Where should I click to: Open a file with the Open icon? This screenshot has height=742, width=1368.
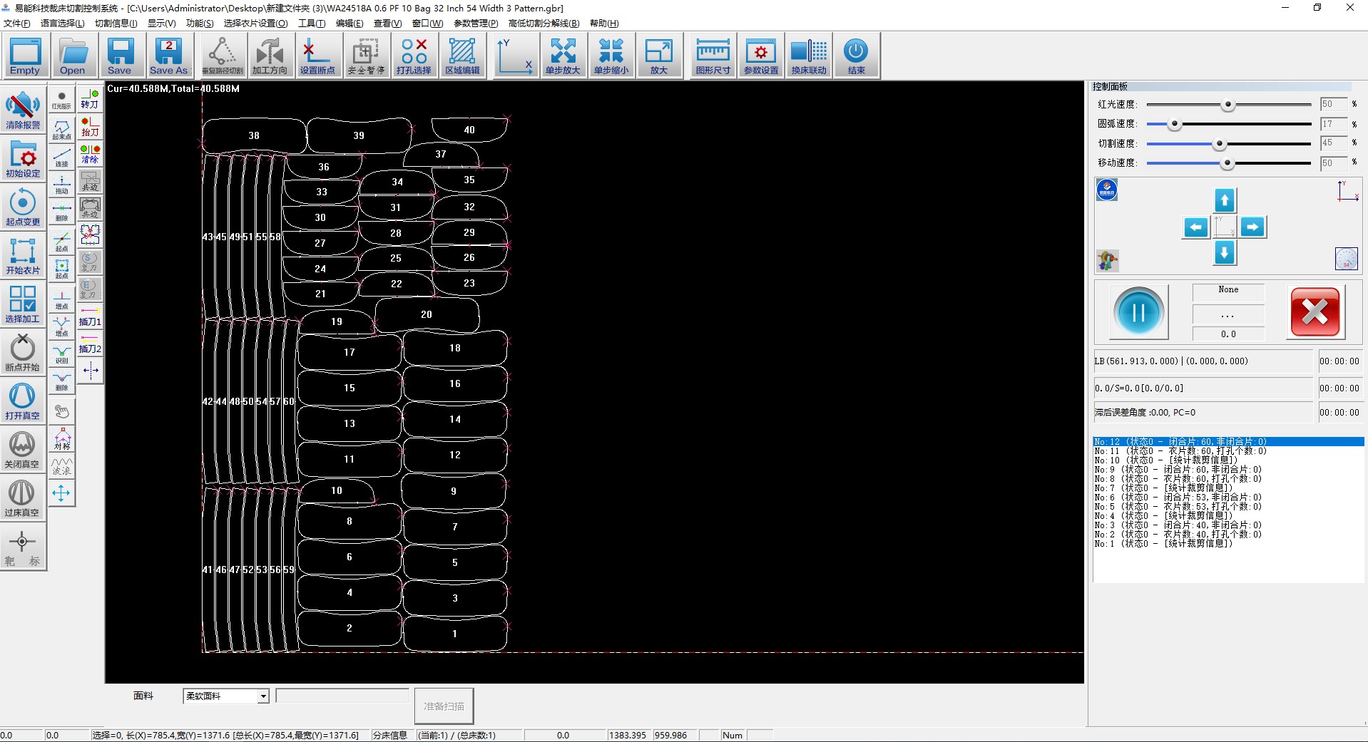coord(73,56)
